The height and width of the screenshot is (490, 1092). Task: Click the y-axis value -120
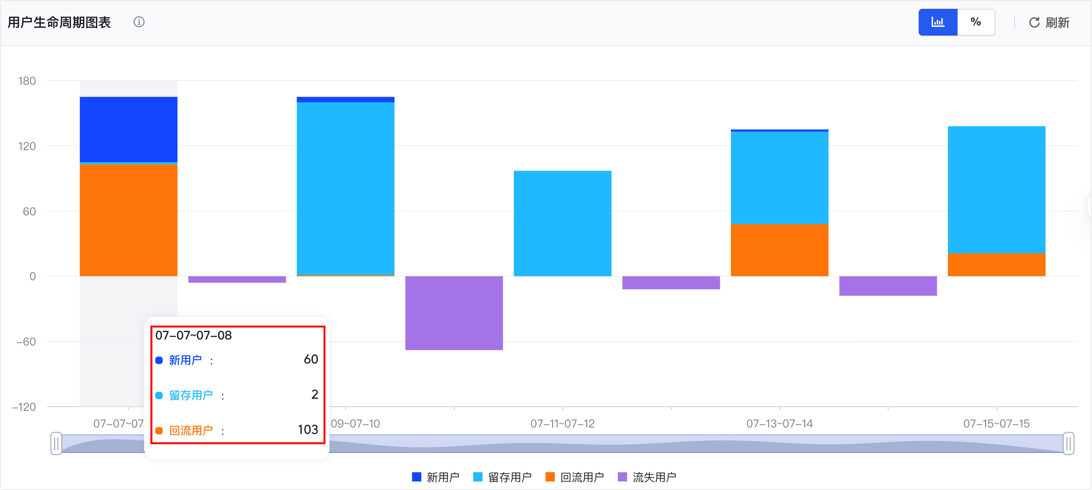(x=24, y=407)
